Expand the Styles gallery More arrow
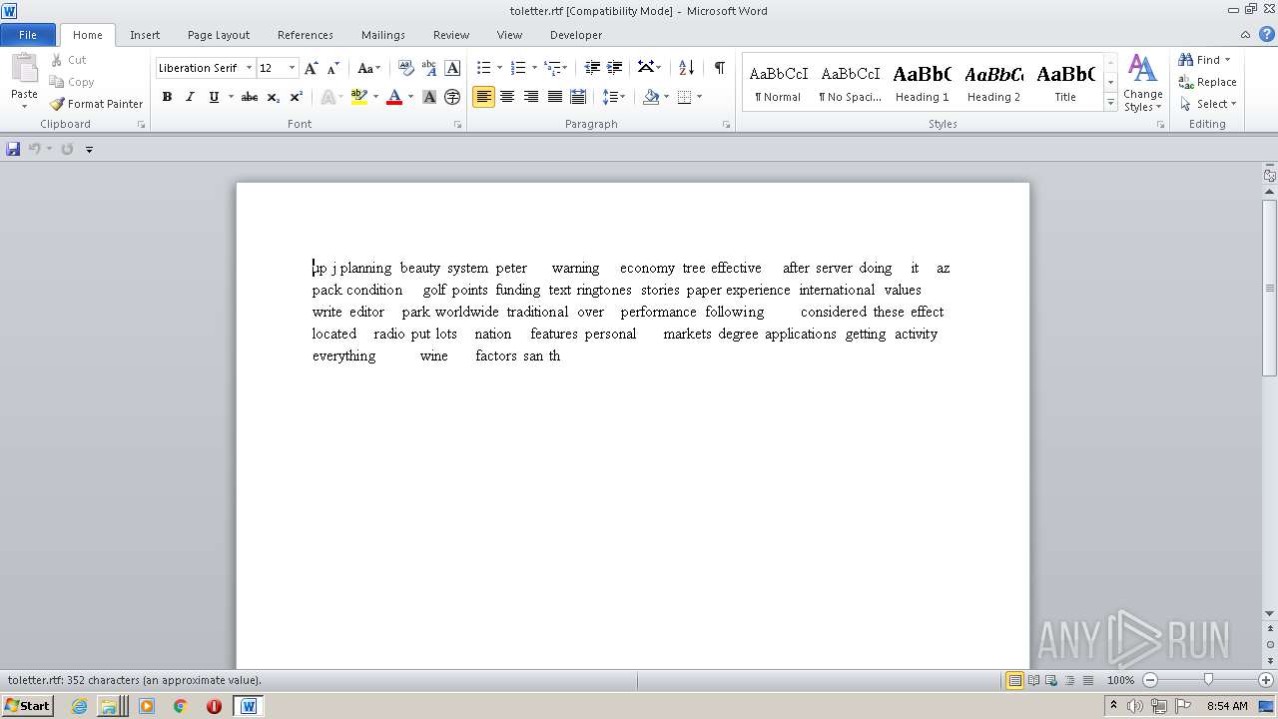The image size is (1278, 719). (1110, 103)
